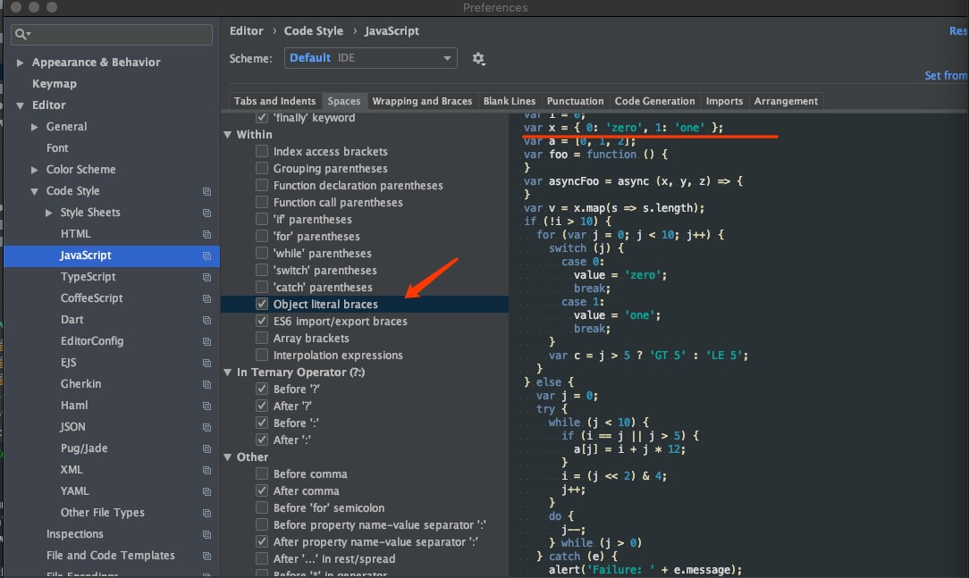
Task: Expand Style Sheets tree node
Action: click(49, 213)
